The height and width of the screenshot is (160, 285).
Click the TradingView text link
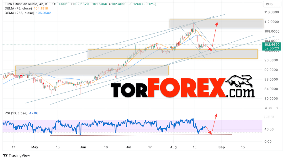19,156
